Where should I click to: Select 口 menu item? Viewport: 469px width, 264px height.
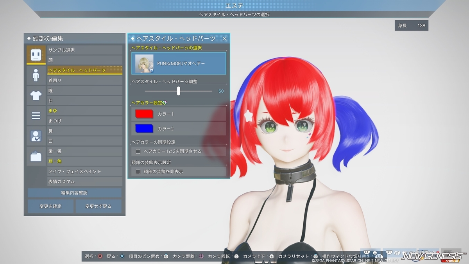(x=85, y=141)
